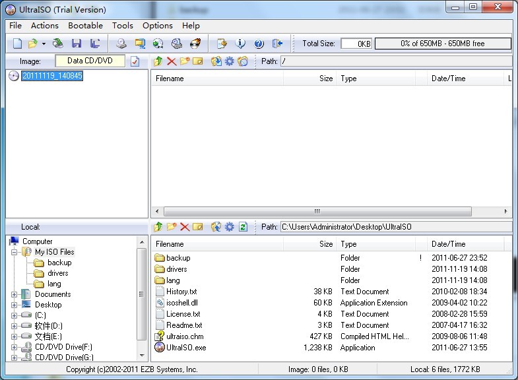The image size is (518, 380).
Task: Click the Up folder icon in local pane
Action: (x=158, y=226)
